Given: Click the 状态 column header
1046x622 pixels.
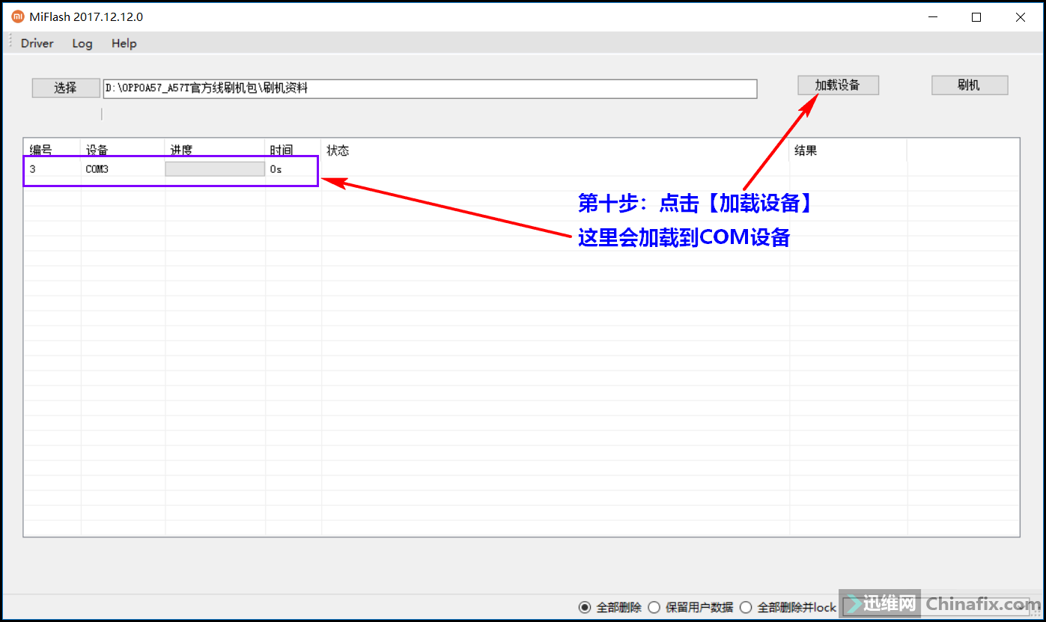Looking at the screenshot, I should coord(556,150).
